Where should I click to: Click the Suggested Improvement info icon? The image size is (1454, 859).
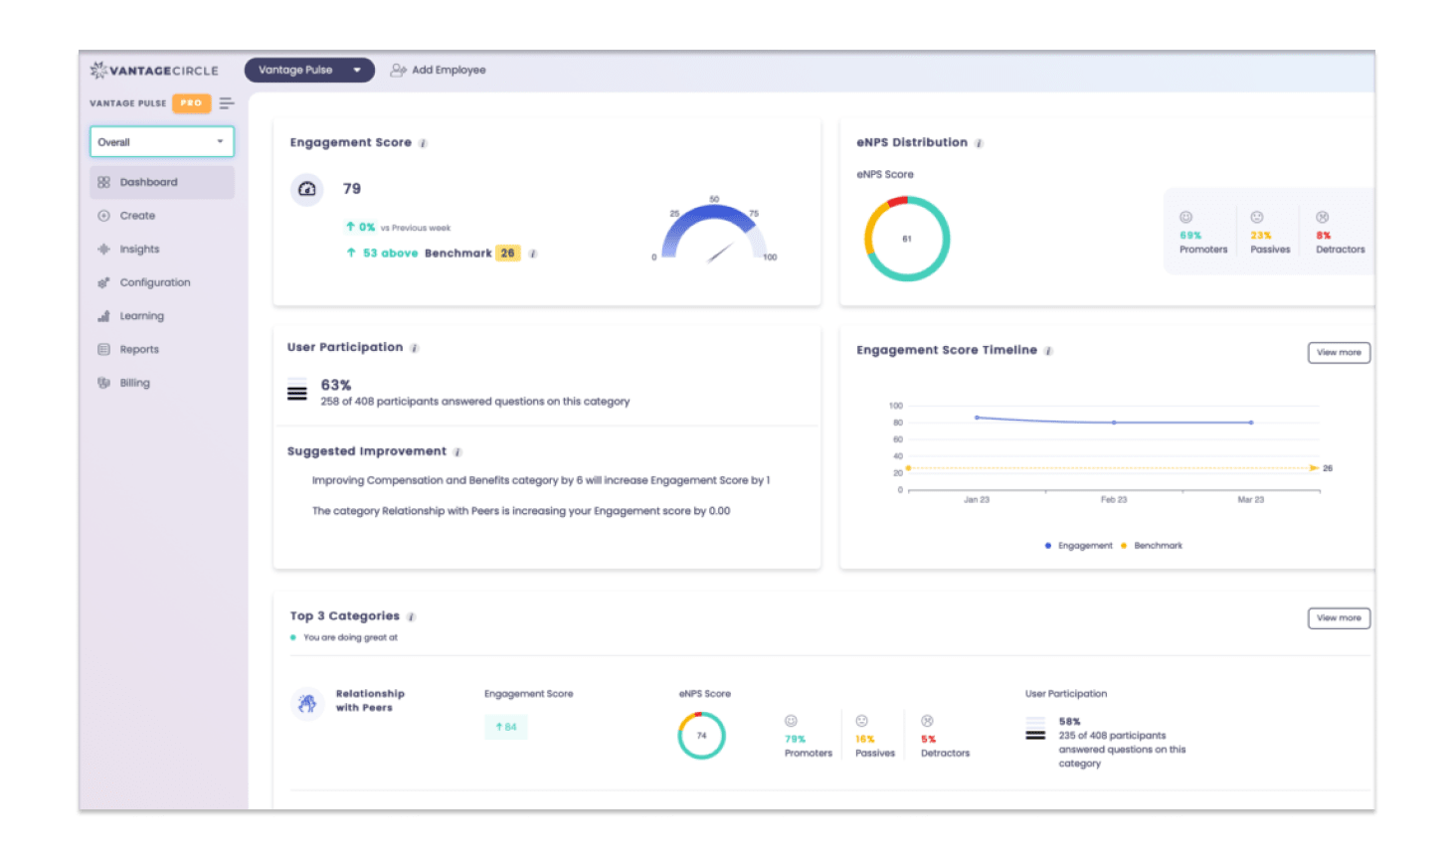click(x=457, y=452)
